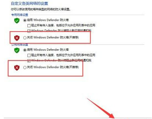This screenshot has height=119, width=152.
Task: Check 阻止所有传入连接 box in private network settings
Action: (x=29, y=26)
